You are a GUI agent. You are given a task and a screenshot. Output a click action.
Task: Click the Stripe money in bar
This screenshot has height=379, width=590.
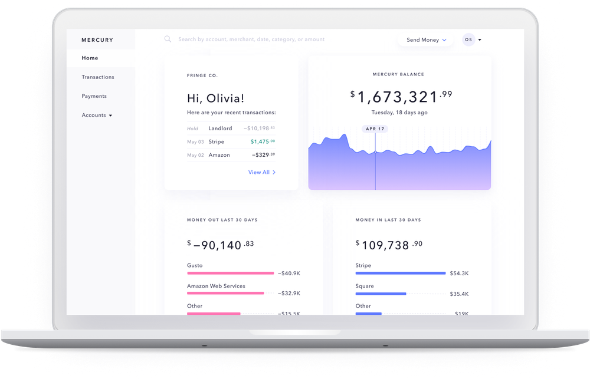(x=401, y=273)
